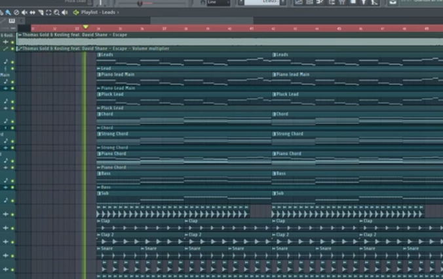Viewport: 443px width, 279px height.
Task: Click the waveform icon of Snare track
Action: click(x=5, y=255)
